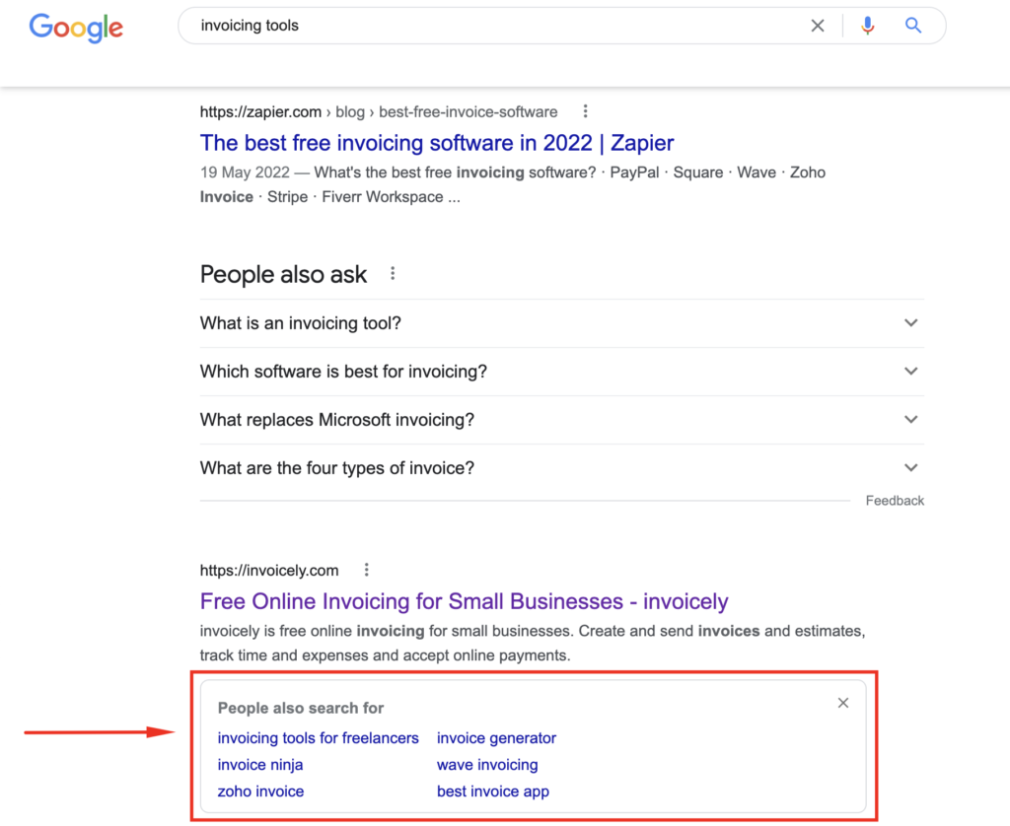Select the "invoice ninja" related search
The width and height of the screenshot is (1010, 826).
pos(260,765)
